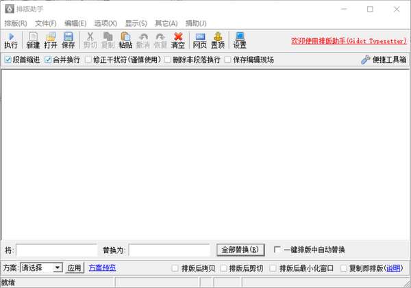Screen dimensions: 411x288
Task: Open the 文件(F) menu
Action: (46, 23)
